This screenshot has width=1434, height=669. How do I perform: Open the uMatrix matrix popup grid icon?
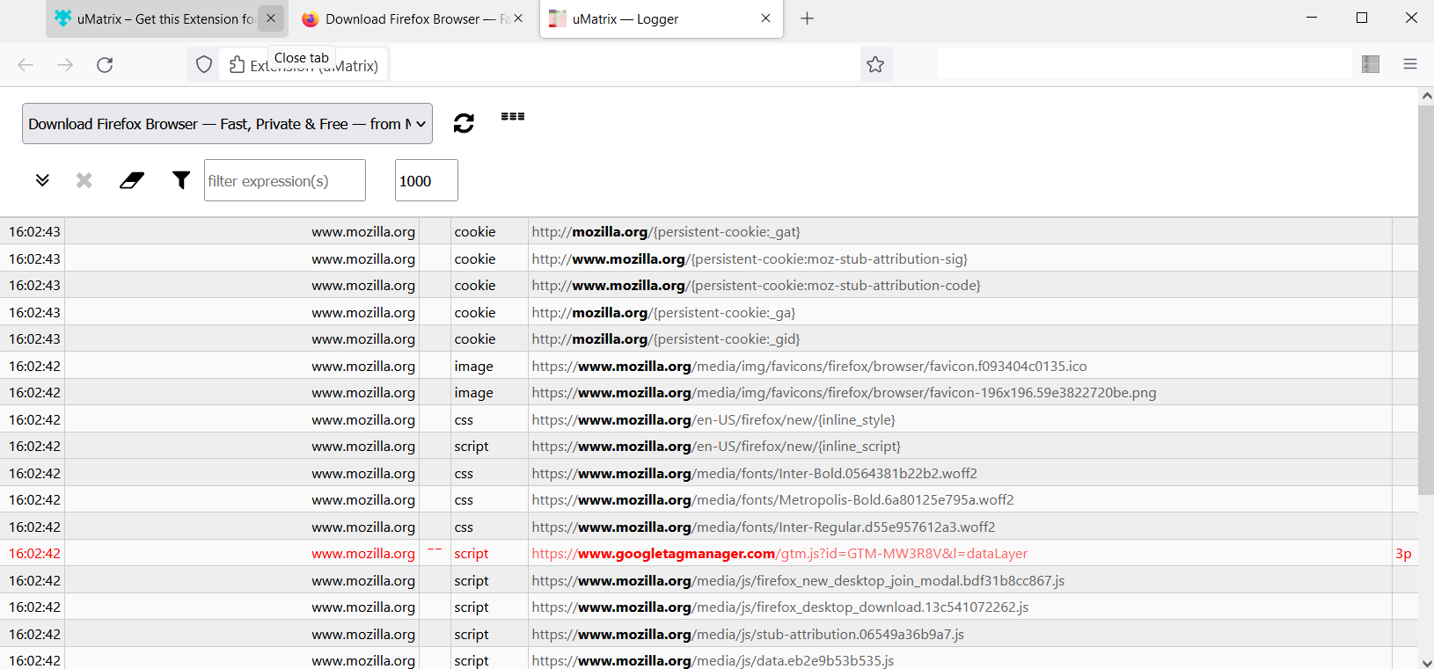pyautogui.click(x=513, y=116)
